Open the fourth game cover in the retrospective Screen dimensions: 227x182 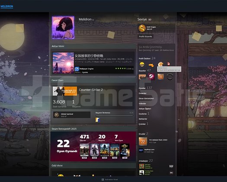[115, 150]
